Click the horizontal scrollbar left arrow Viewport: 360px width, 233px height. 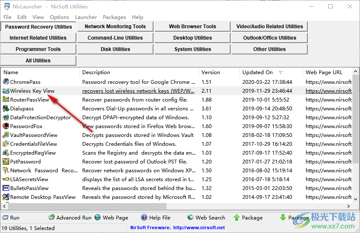(x=4, y=206)
